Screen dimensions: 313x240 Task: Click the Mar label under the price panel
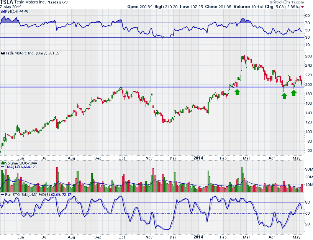coord(246,158)
